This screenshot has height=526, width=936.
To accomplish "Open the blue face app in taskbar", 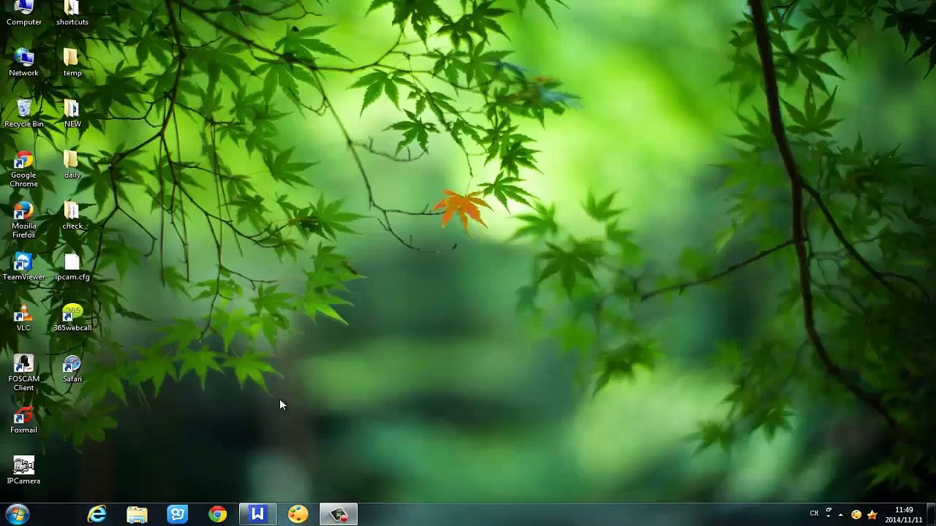I will [178, 514].
